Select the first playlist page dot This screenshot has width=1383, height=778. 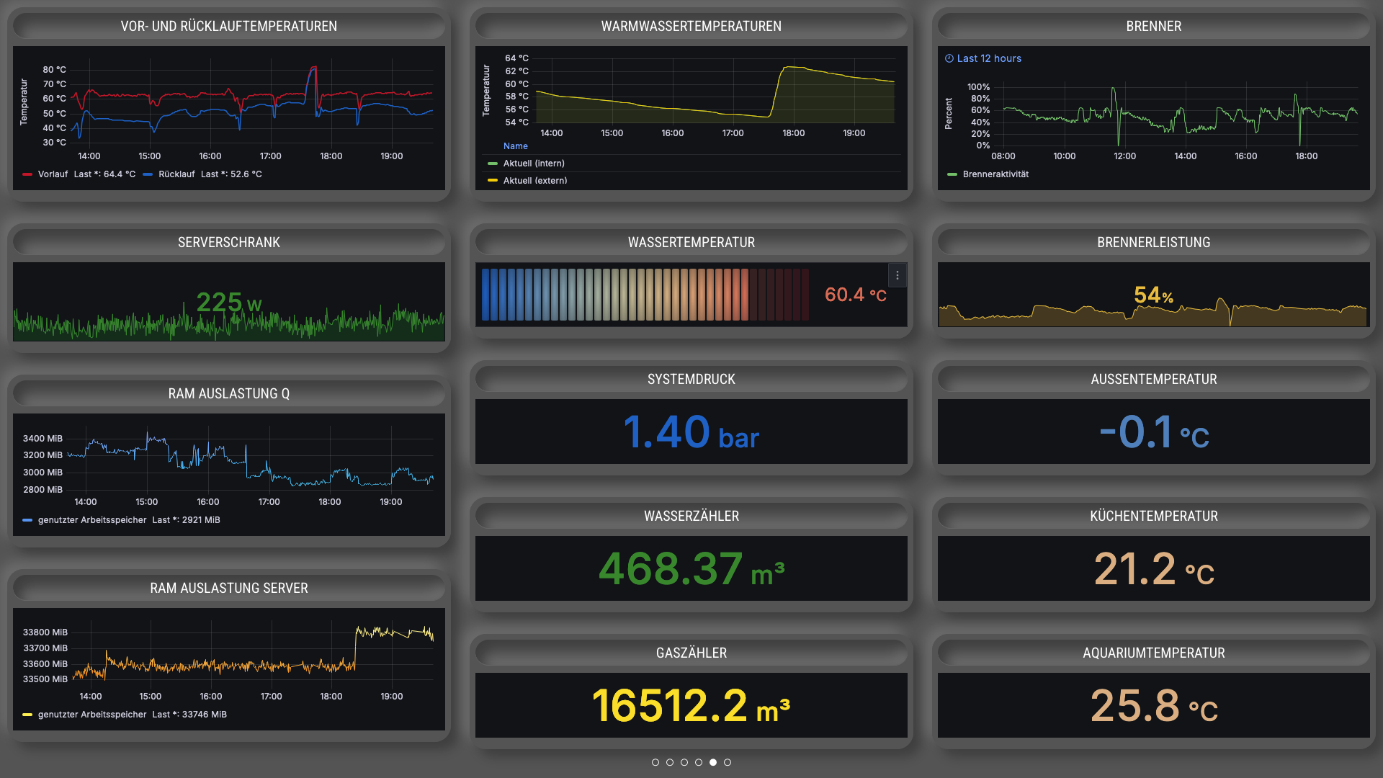click(x=655, y=762)
